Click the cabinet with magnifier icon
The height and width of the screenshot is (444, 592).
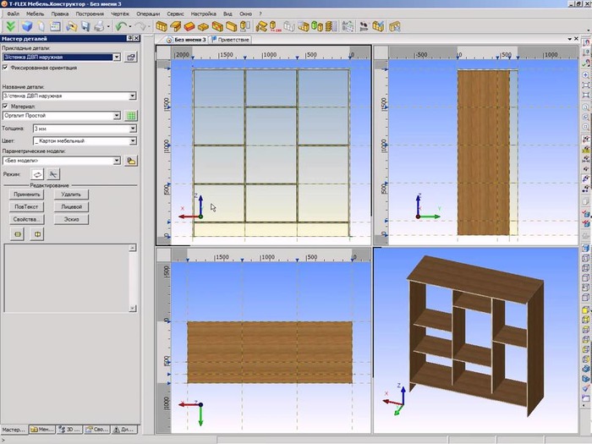[395, 26]
